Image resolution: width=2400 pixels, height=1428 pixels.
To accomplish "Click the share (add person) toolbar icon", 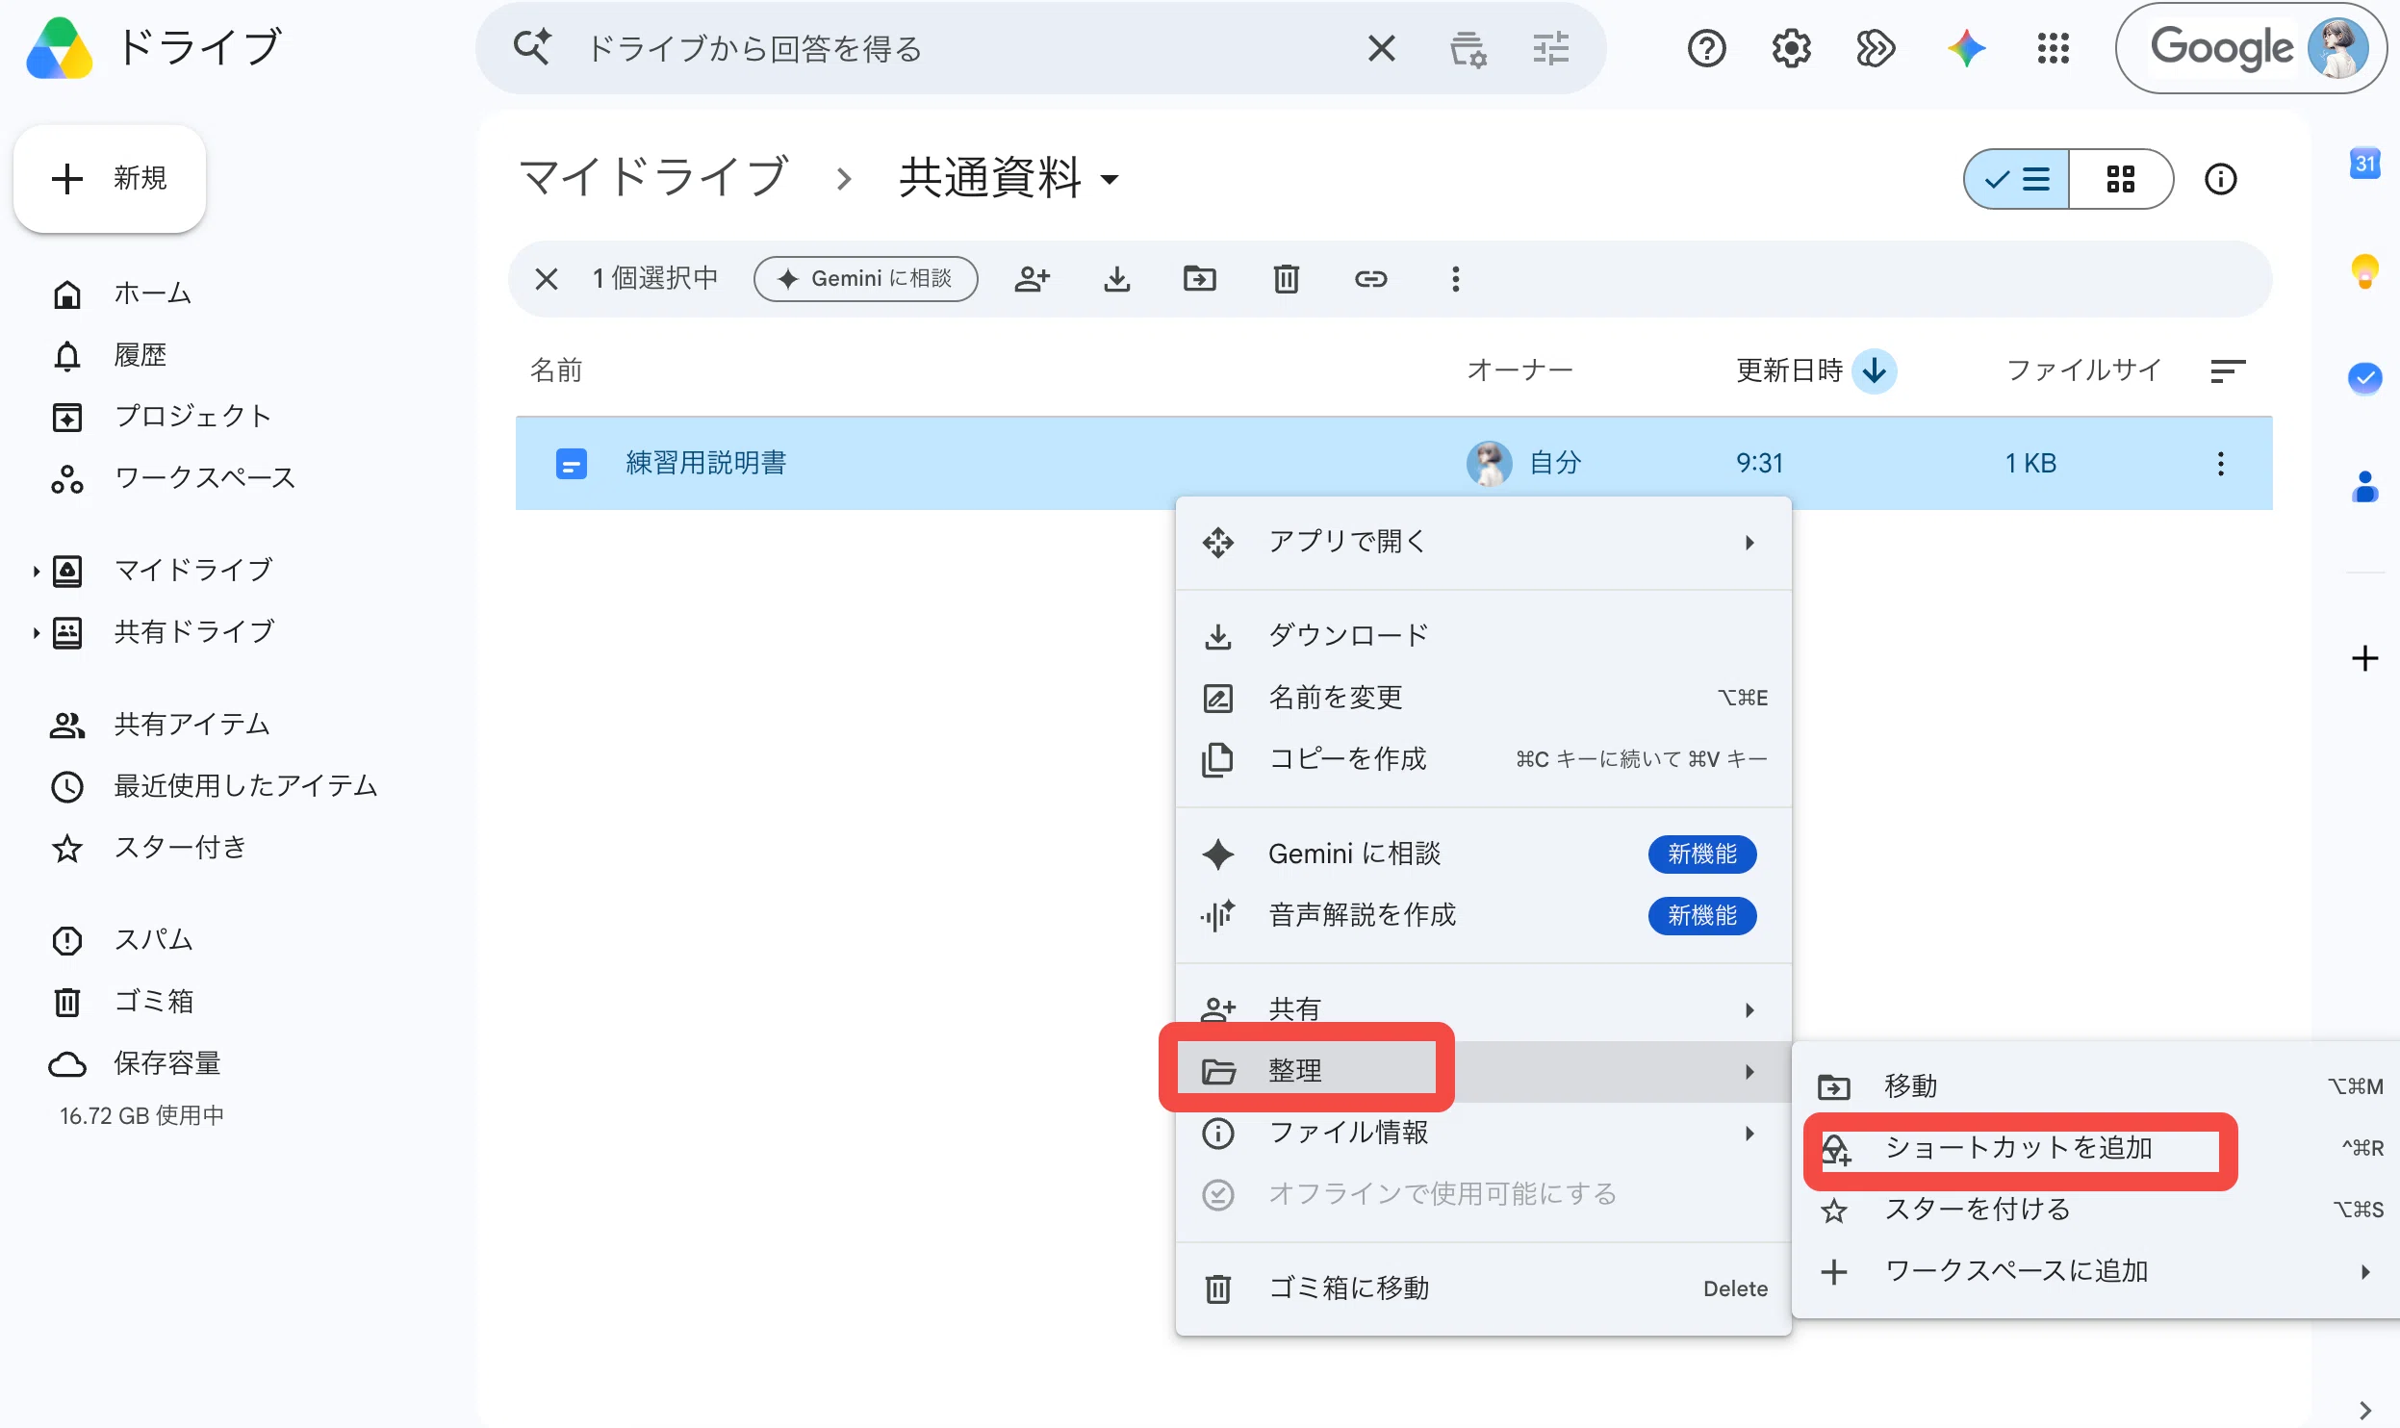I will click(1032, 279).
